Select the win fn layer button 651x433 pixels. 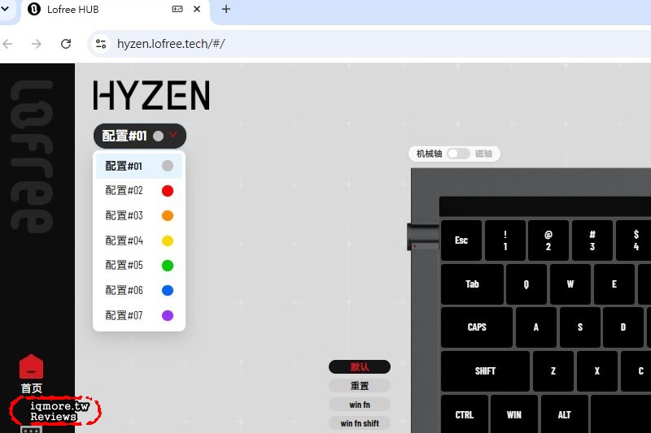pyautogui.click(x=360, y=405)
